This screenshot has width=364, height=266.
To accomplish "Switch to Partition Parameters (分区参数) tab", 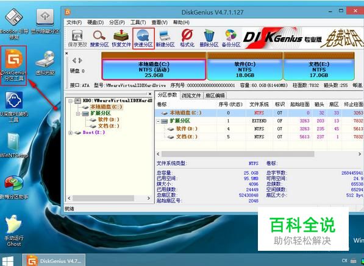I will click(168, 95).
